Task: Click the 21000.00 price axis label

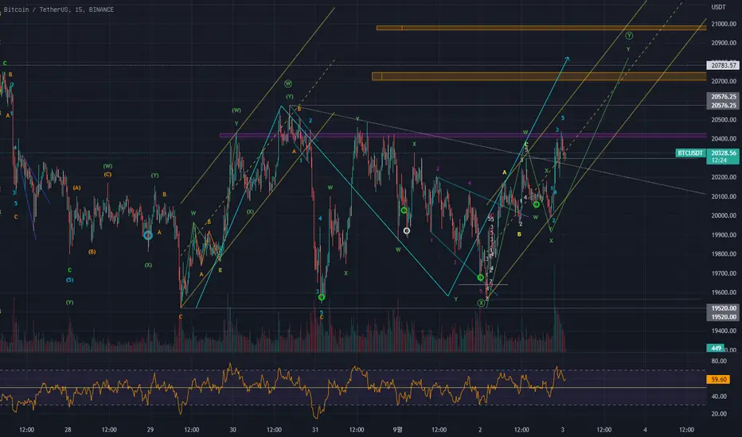Action: pyautogui.click(x=724, y=24)
